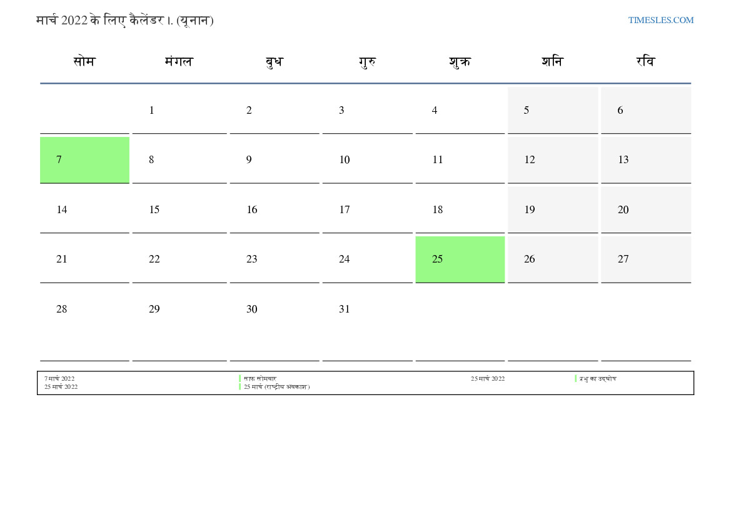Choose date 8 in the calendar grid

pyautogui.click(x=179, y=160)
